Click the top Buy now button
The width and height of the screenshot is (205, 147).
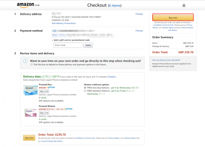pyautogui.click(x=173, y=18)
